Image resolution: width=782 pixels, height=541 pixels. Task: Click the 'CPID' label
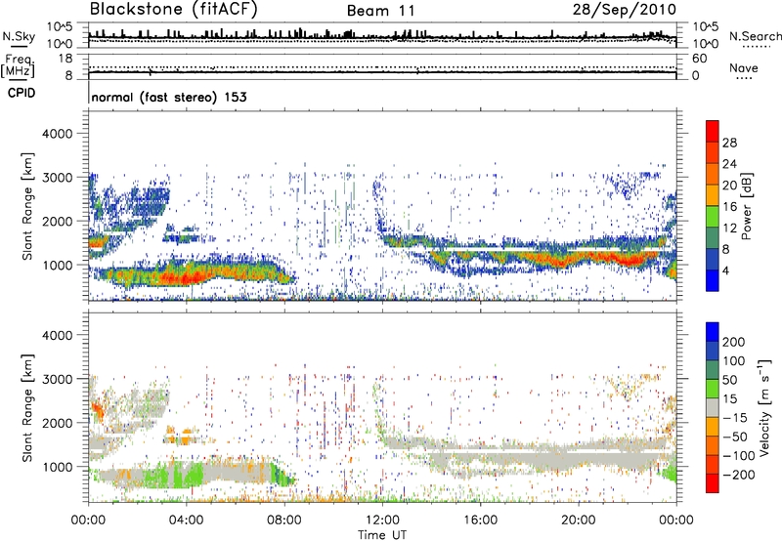(x=22, y=93)
